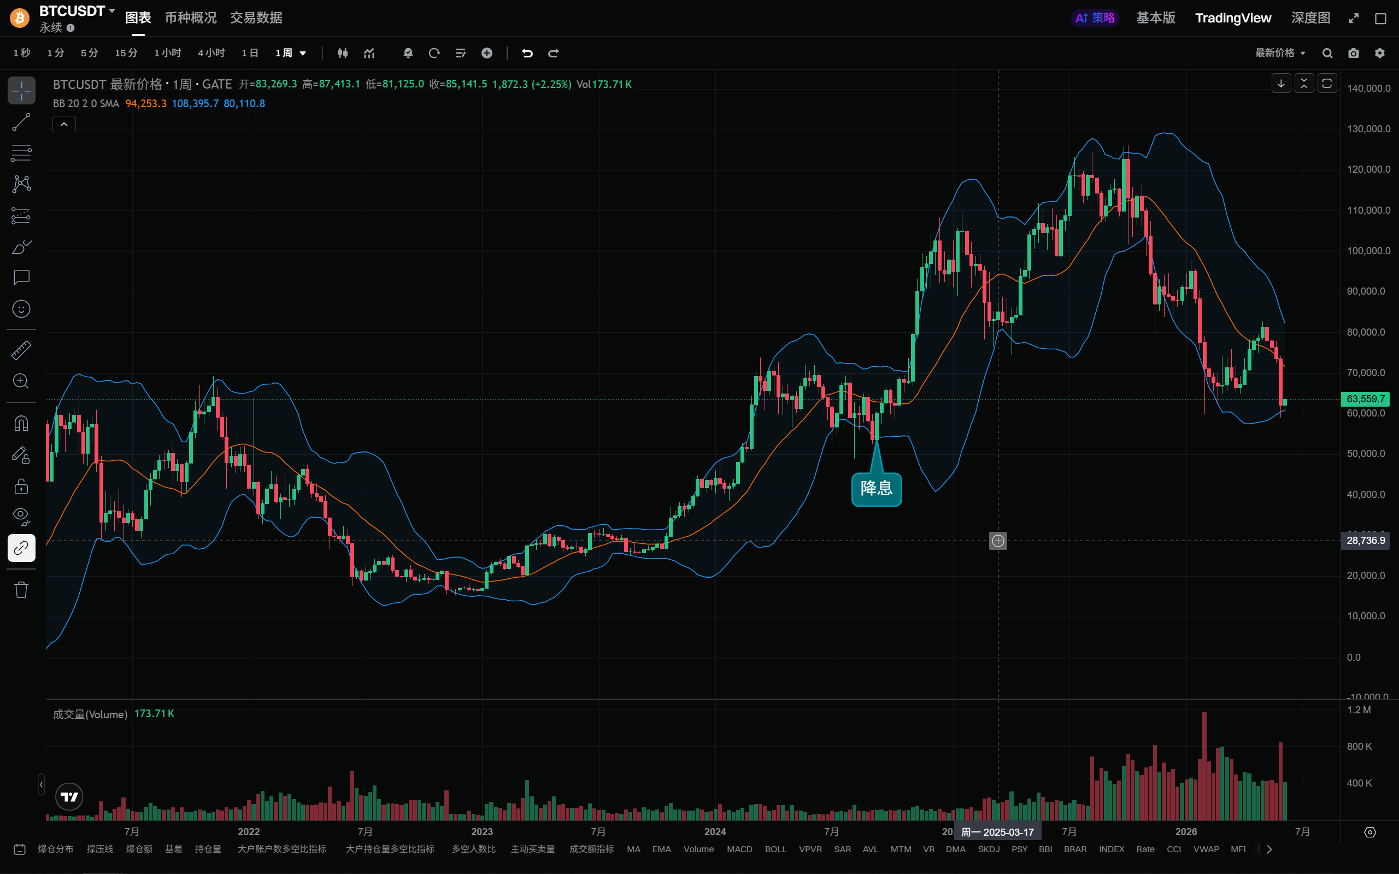Screen dimensions: 1399x874
Task: Open the 1周 timeframe dropdown
Action: click(x=291, y=53)
